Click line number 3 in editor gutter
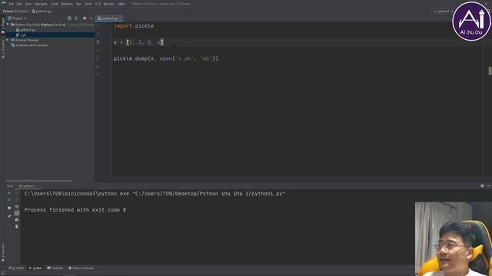 [98, 42]
